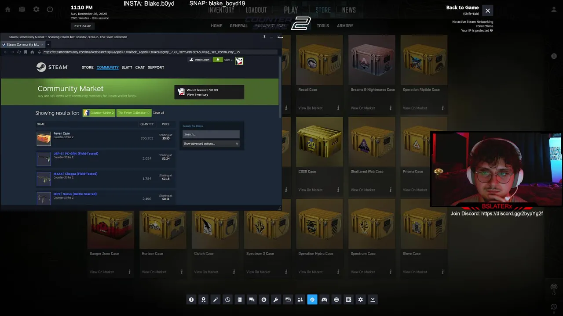This screenshot has height=316, width=563.
Task: Open the guides book icon in overlay toolbar
Action: point(240,300)
